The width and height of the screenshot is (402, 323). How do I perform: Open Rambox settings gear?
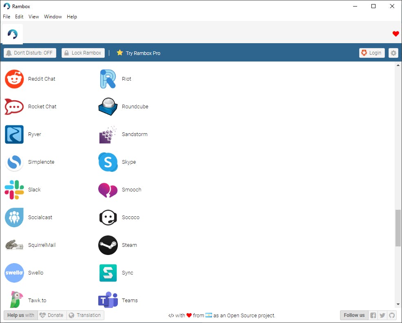point(393,53)
